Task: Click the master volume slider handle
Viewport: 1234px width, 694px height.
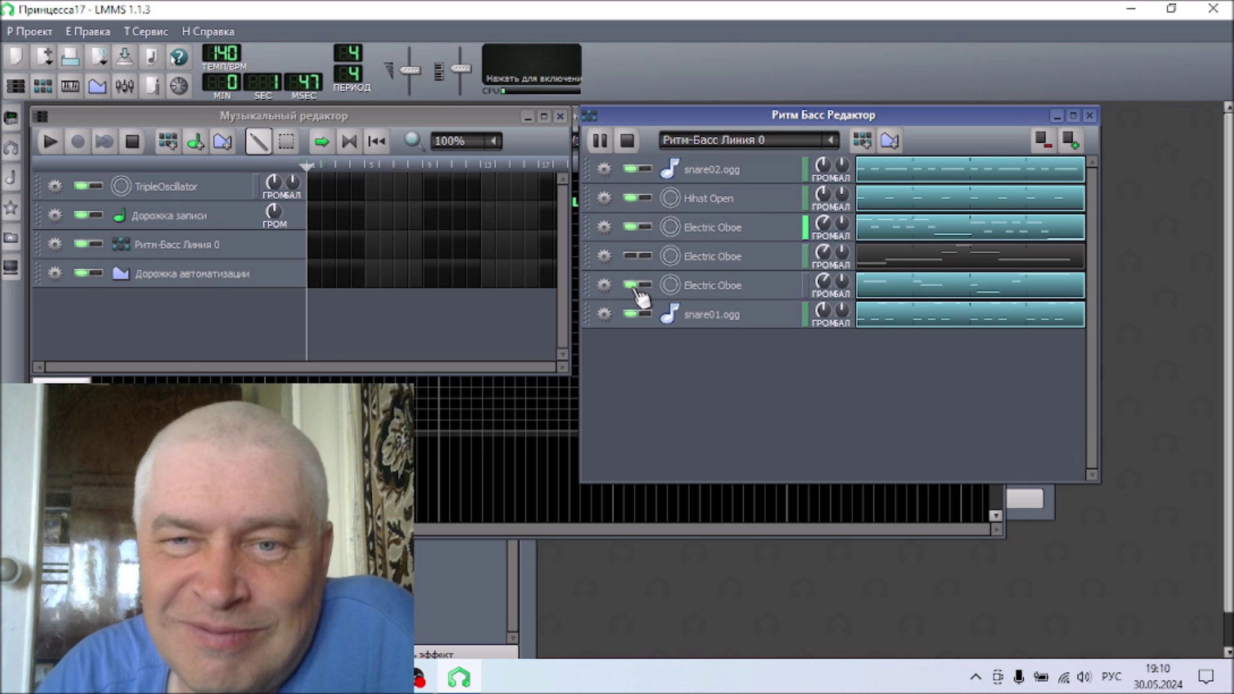Action: click(410, 69)
